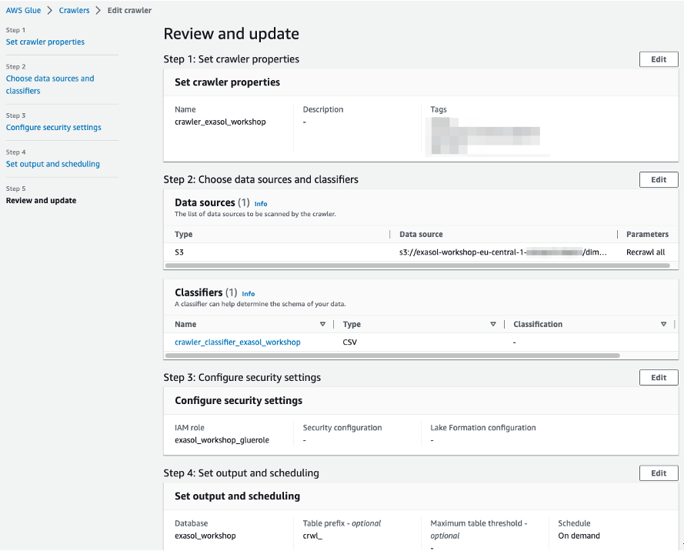Select the crwl_ table prefix value
Image resolution: width=684 pixels, height=551 pixels.
click(312, 536)
